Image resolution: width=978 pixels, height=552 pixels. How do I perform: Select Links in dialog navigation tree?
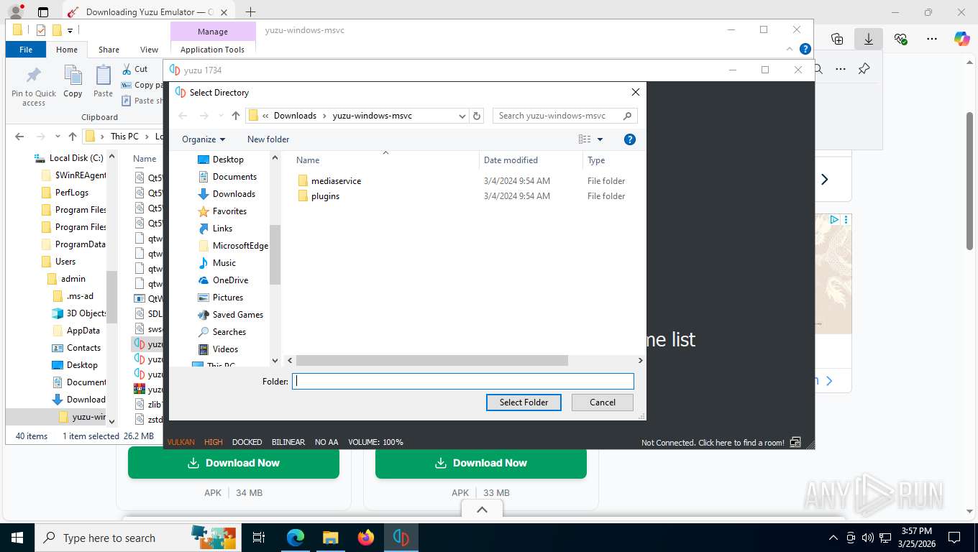click(x=222, y=229)
